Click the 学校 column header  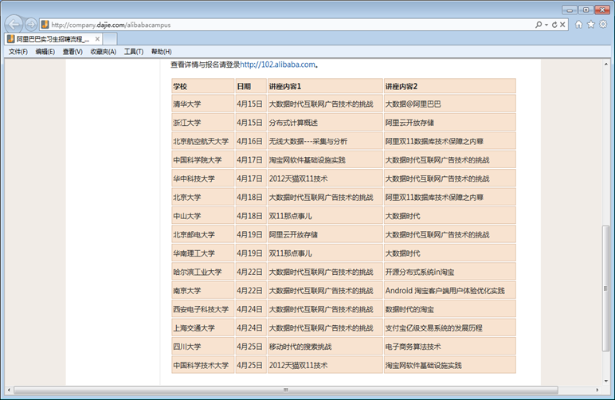tap(203, 86)
